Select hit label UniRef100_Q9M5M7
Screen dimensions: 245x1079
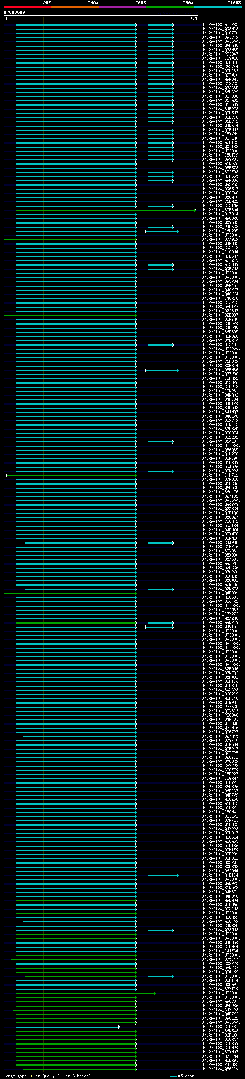[220, 113]
